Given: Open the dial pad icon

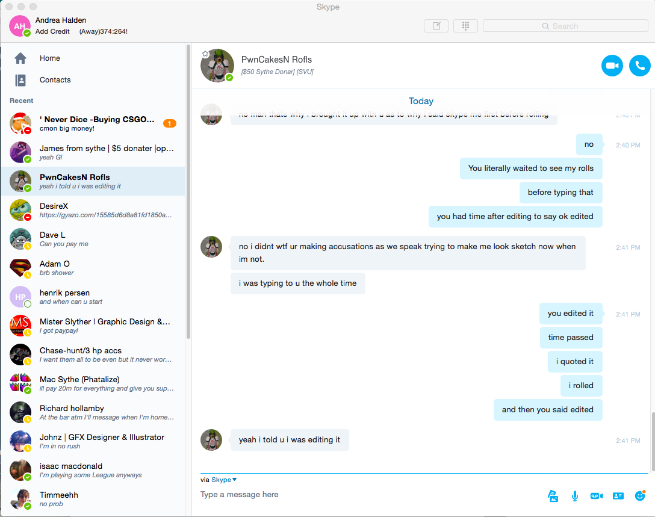Looking at the screenshot, I should (x=465, y=26).
